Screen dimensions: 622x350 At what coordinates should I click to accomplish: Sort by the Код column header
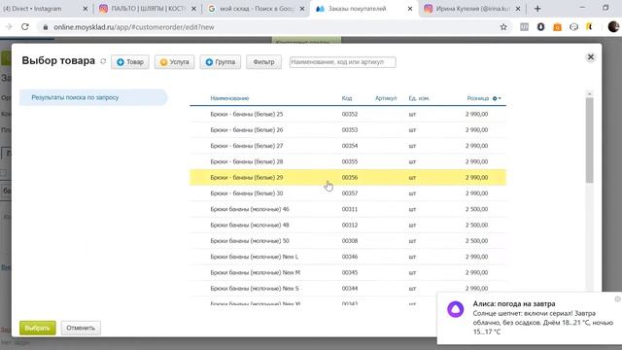(347, 98)
